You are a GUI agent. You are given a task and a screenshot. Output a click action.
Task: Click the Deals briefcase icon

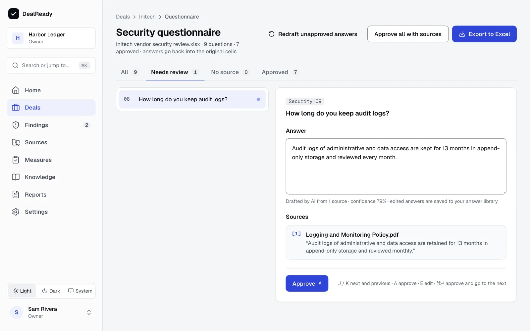tap(16, 108)
